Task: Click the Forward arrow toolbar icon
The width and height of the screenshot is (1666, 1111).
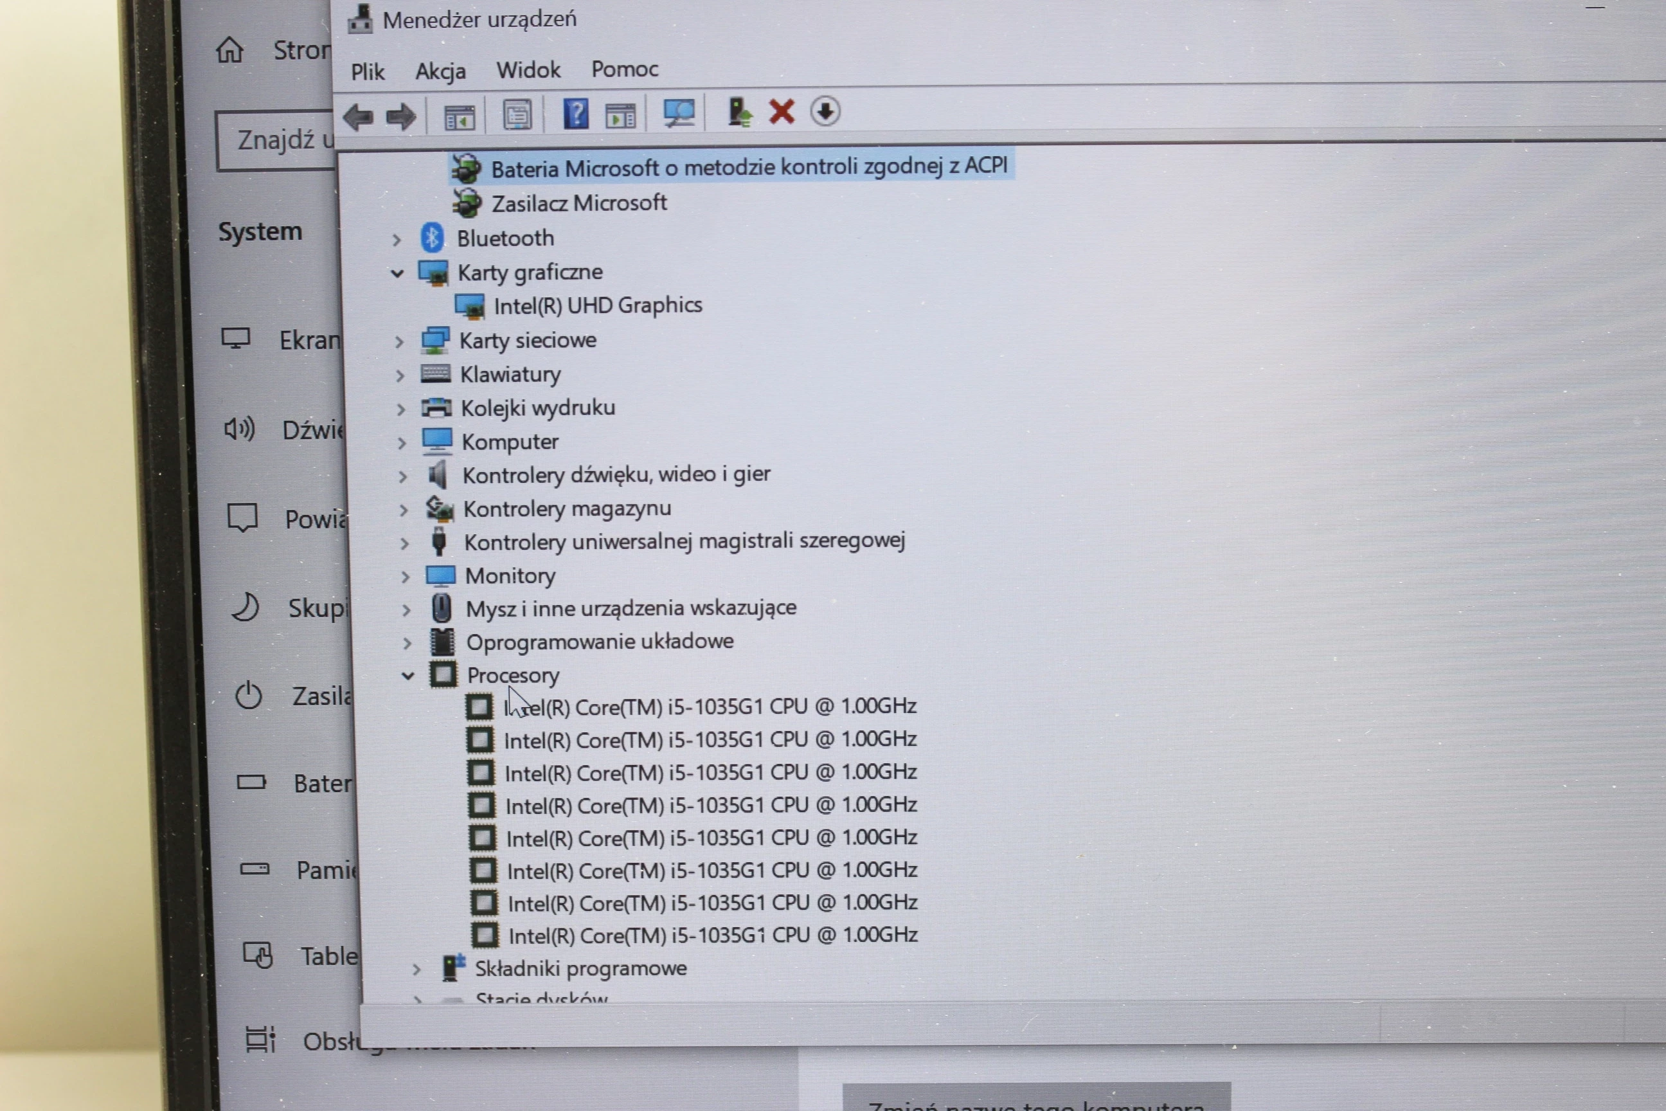Action: (401, 117)
